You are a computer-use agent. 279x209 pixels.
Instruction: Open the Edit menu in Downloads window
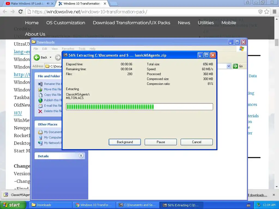point(45,49)
